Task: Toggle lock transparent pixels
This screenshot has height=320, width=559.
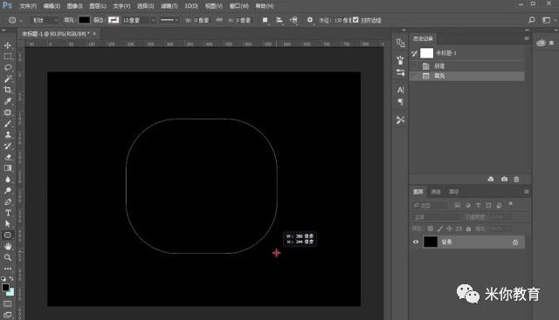Action: point(431,228)
